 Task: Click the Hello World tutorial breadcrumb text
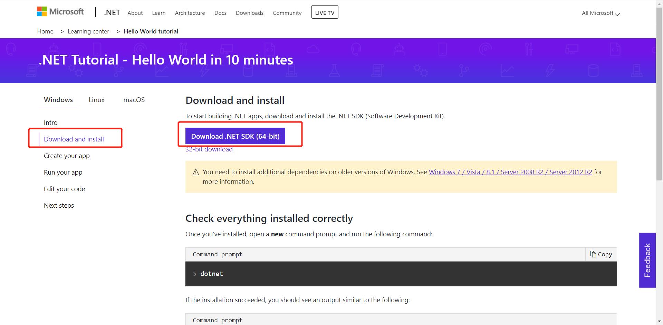[x=151, y=31]
